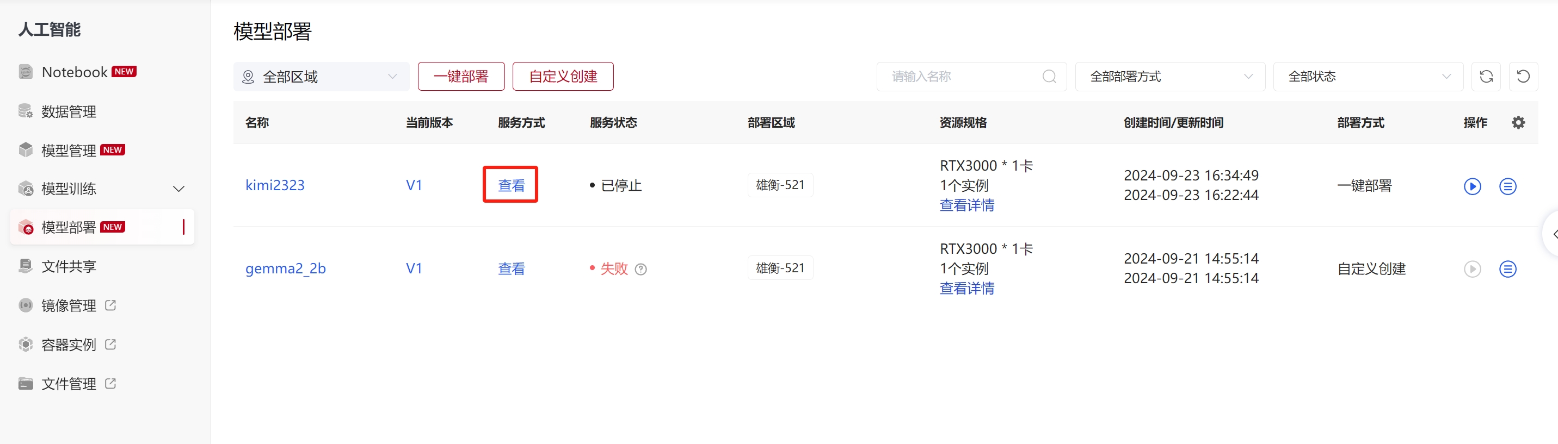Open Notebook in the sidebar

click(x=75, y=72)
